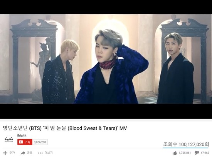Click the YouTube play logo in subscribe button
This screenshot has width=212, height=158.
21,142
